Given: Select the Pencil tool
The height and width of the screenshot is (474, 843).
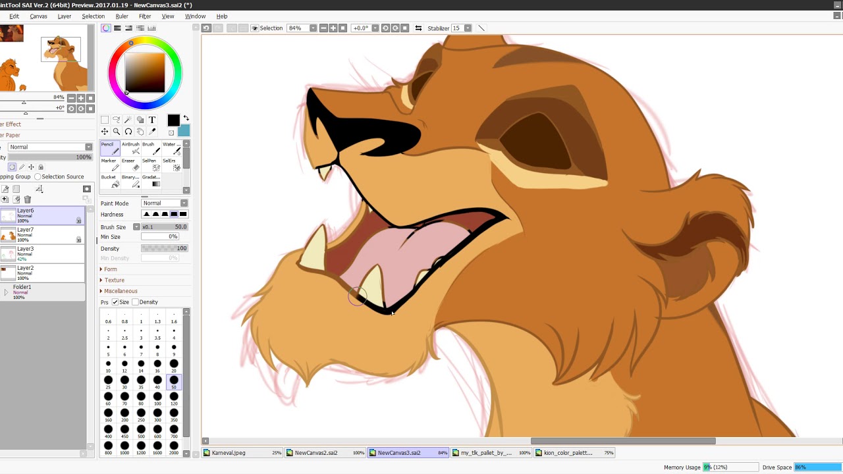Looking at the screenshot, I should 109,148.
